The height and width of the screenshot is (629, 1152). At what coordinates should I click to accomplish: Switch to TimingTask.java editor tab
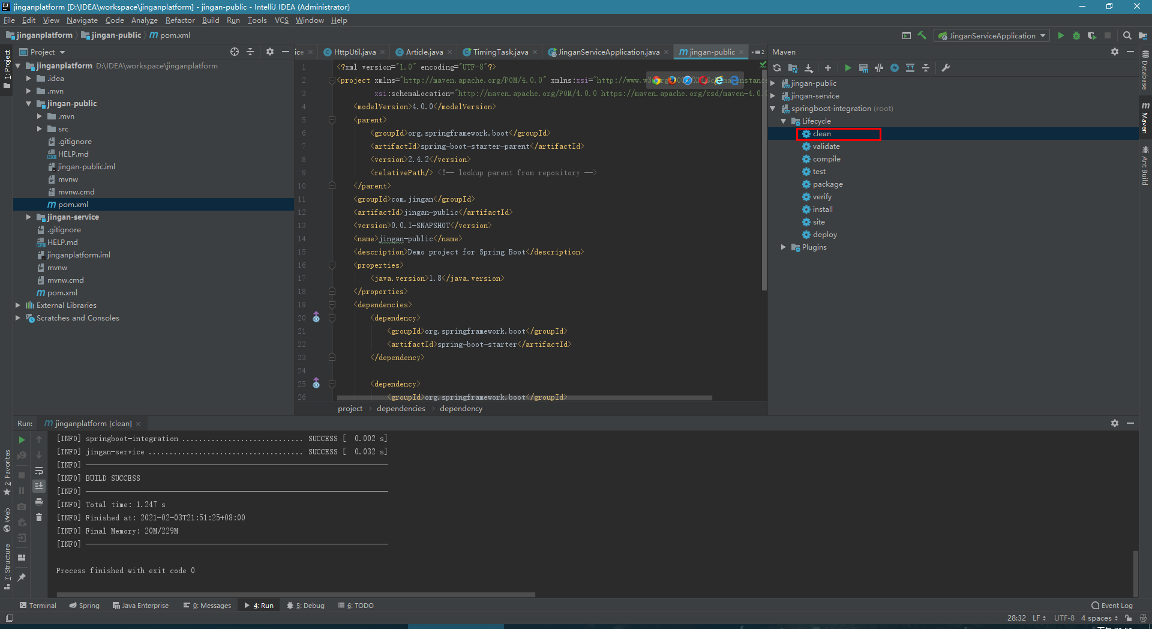(500, 52)
